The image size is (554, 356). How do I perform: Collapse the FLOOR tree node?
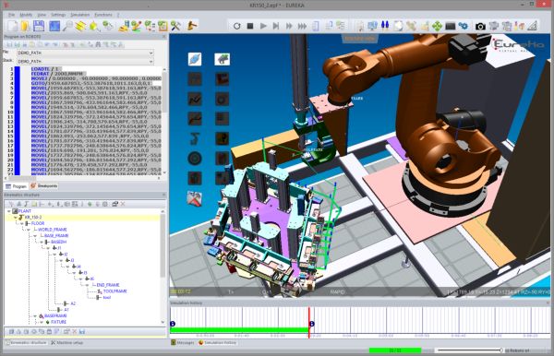(22, 224)
